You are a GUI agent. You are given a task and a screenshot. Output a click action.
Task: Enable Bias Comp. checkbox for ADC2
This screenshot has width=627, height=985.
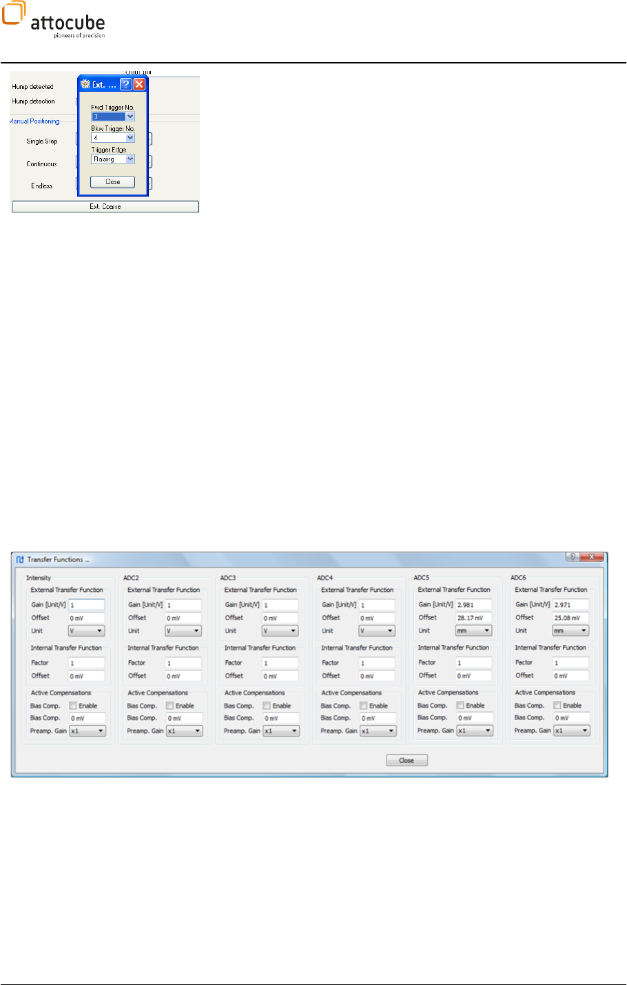169,706
